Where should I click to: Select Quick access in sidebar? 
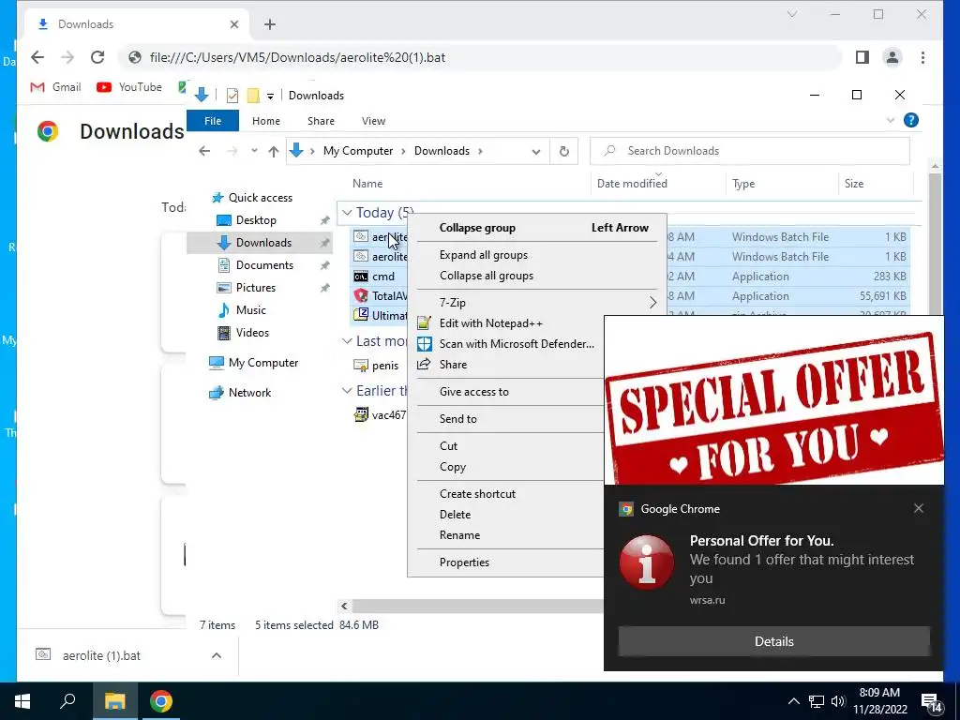pyautogui.click(x=252, y=198)
